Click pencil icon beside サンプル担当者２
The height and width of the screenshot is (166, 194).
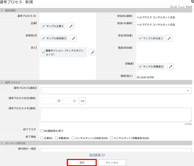click(169, 38)
